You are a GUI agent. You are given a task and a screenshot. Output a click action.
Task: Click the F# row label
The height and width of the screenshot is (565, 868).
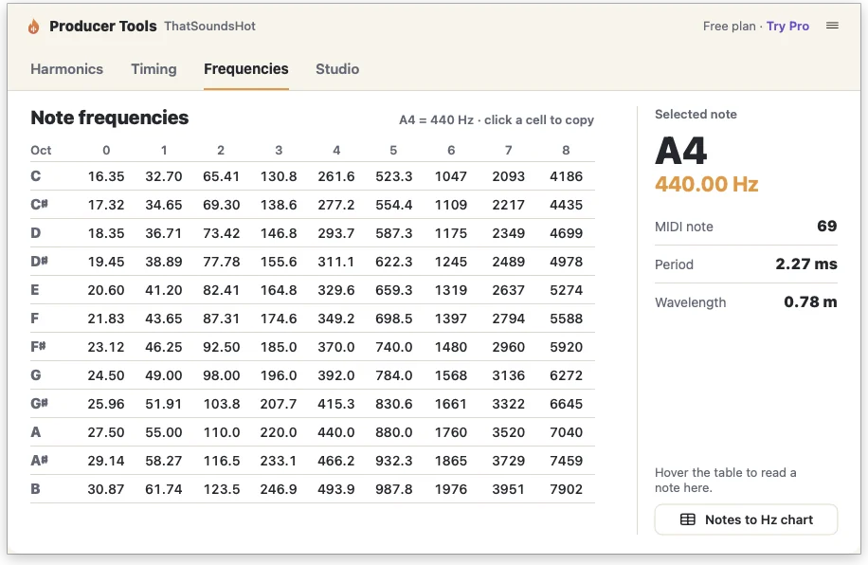[x=38, y=347]
